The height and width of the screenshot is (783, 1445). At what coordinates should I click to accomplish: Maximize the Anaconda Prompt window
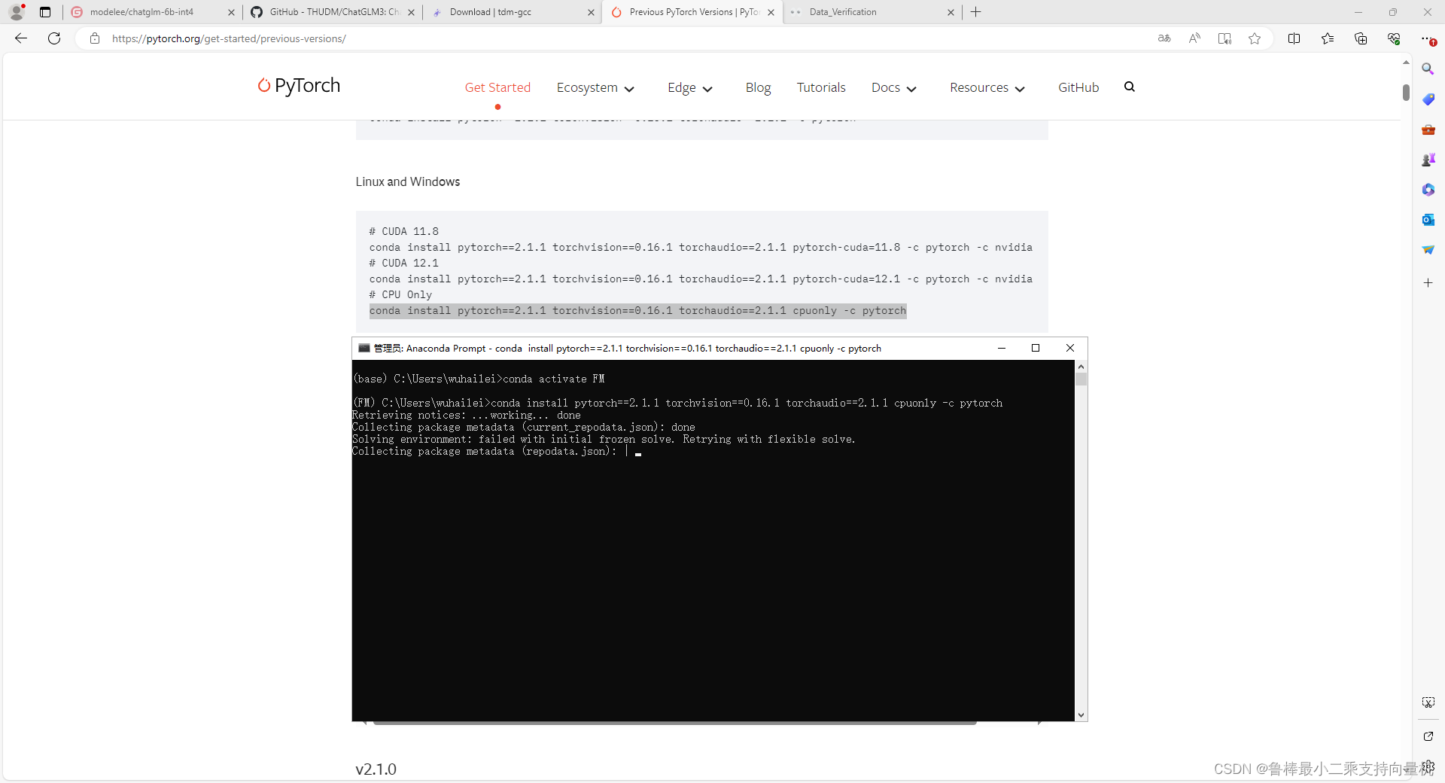tap(1036, 348)
